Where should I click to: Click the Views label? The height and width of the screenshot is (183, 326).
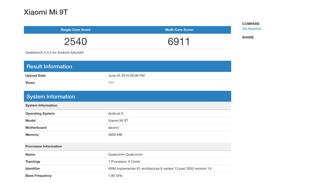pyautogui.click(x=30, y=83)
